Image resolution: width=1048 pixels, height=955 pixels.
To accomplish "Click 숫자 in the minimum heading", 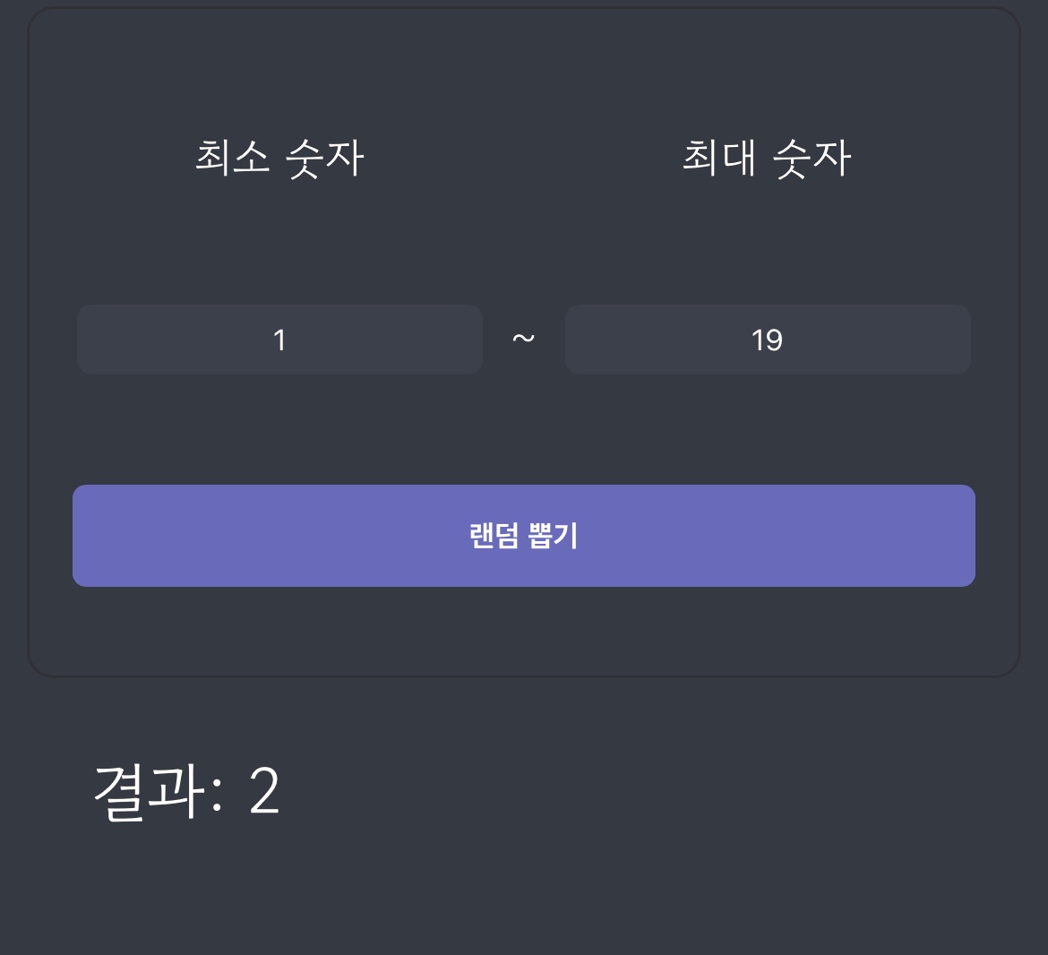I will click(324, 159).
